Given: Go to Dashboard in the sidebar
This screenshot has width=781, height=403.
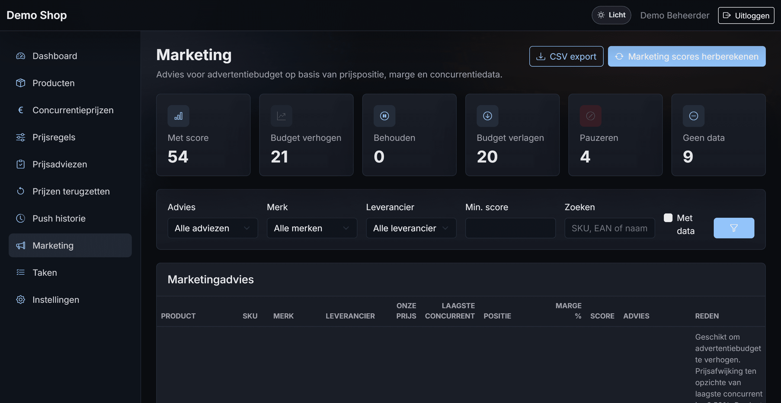Looking at the screenshot, I should 70,56.
